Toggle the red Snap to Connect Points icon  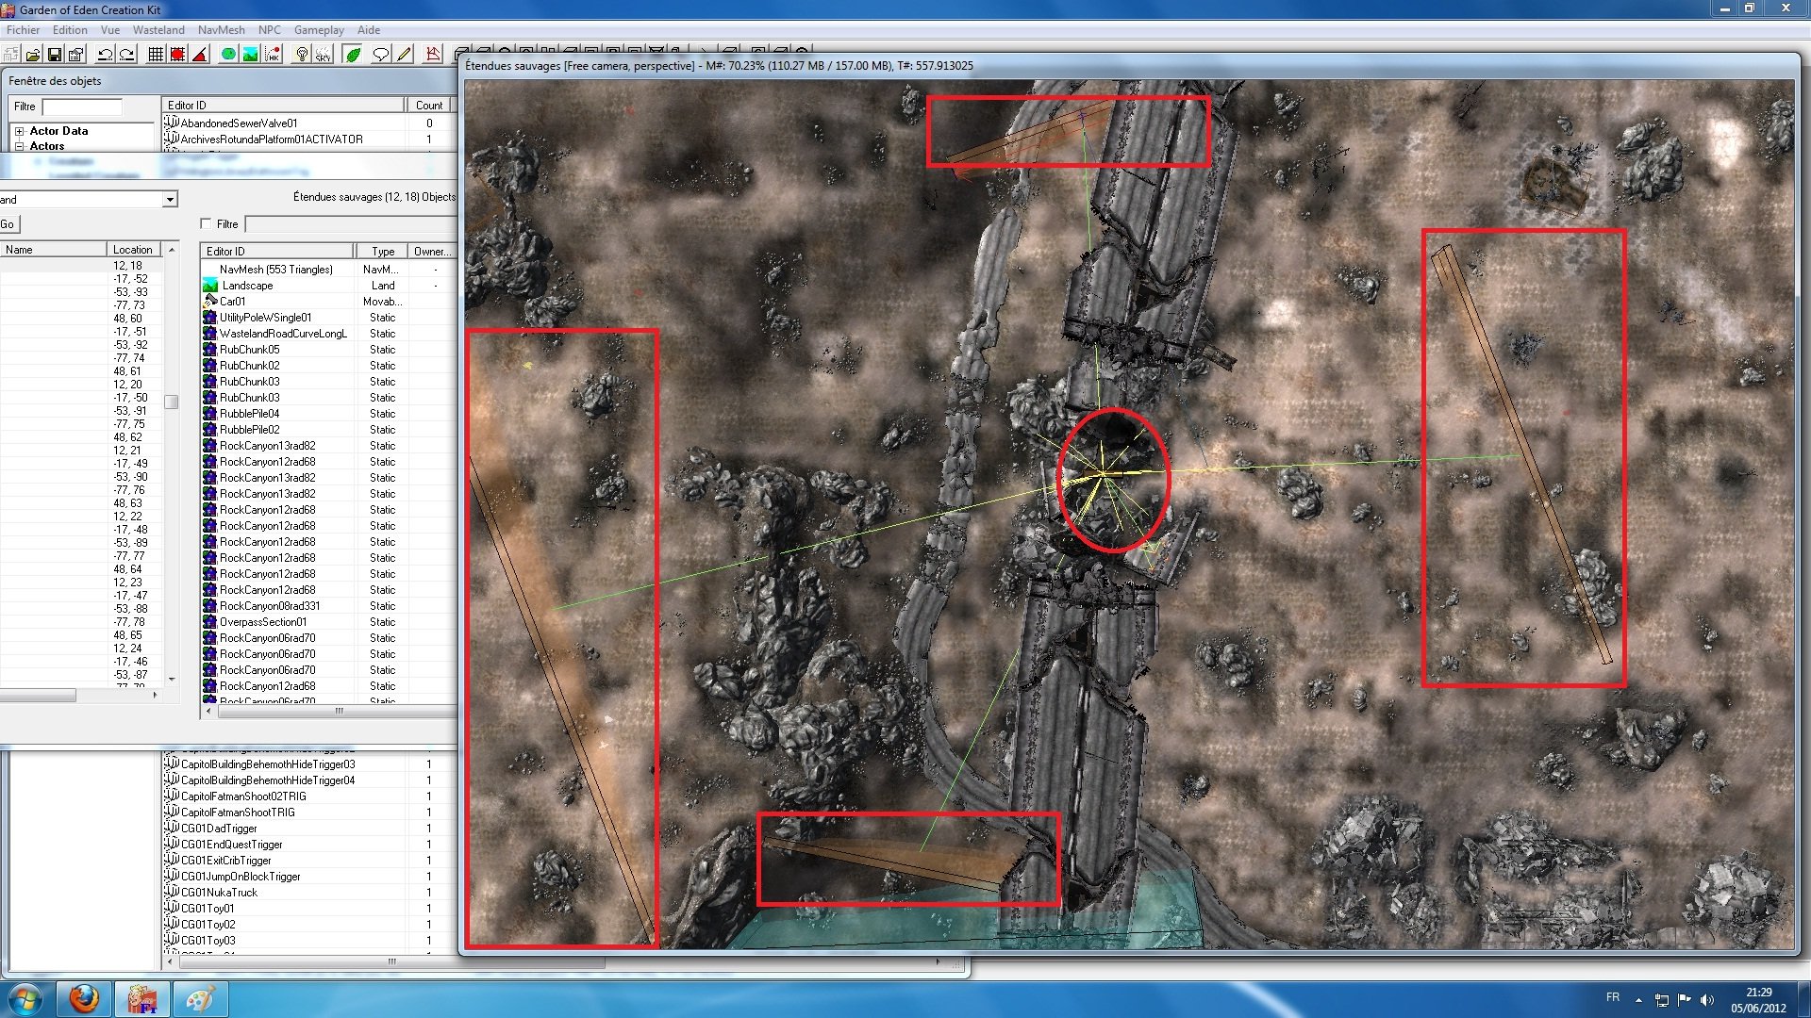coord(177,55)
